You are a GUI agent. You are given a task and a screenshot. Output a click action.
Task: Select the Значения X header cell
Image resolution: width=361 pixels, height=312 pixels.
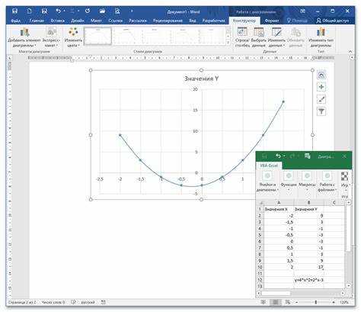tap(279, 209)
